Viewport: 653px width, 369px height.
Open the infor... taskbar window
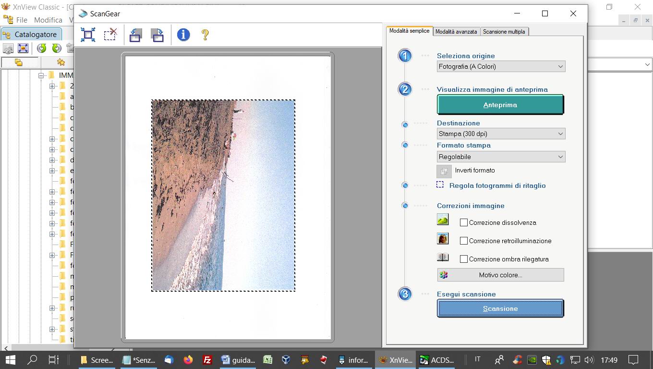354,359
